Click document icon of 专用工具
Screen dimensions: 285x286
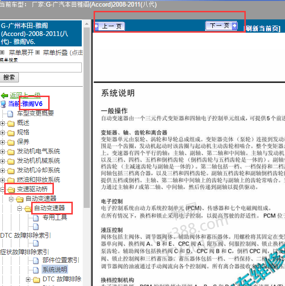36,218
